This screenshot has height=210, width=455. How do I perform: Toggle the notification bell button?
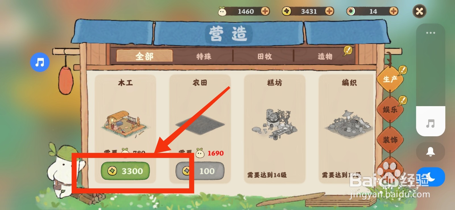(x=431, y=152)
